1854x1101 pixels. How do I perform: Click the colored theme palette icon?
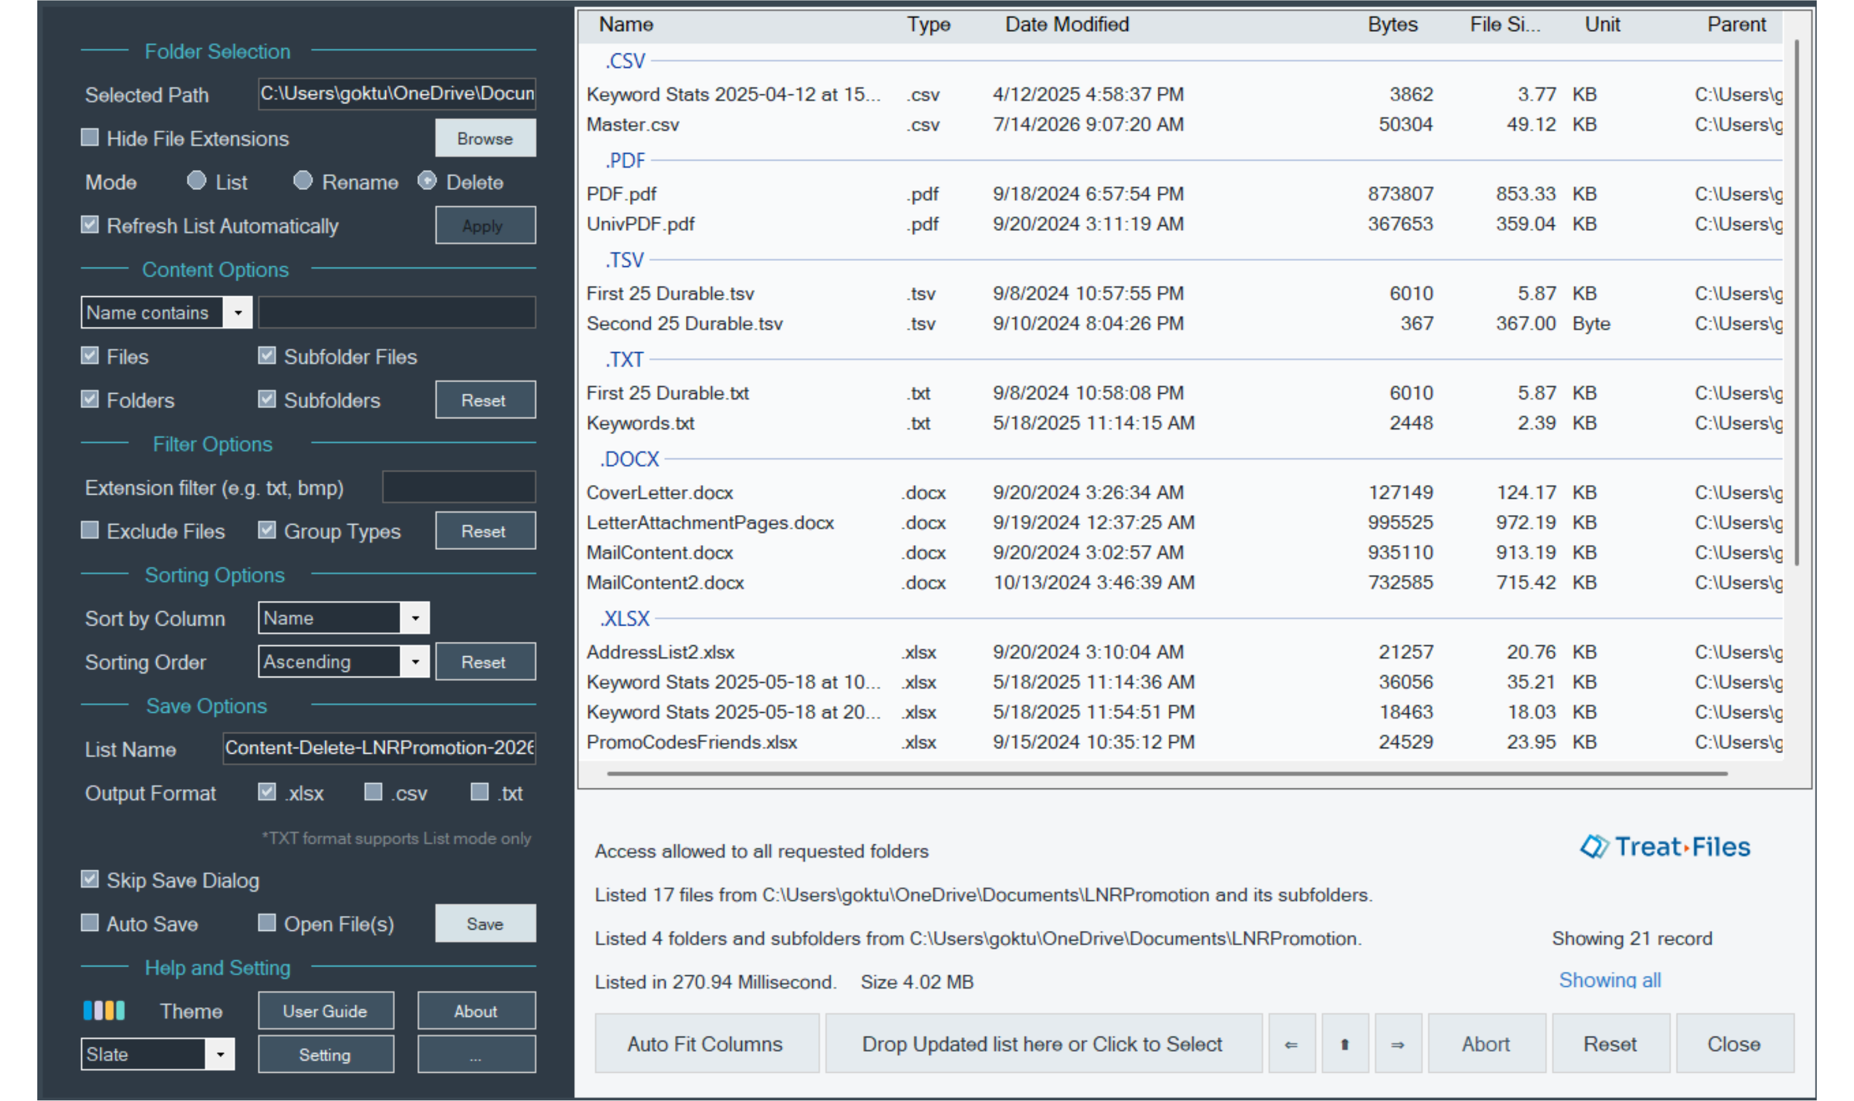tap(104, 1010)
